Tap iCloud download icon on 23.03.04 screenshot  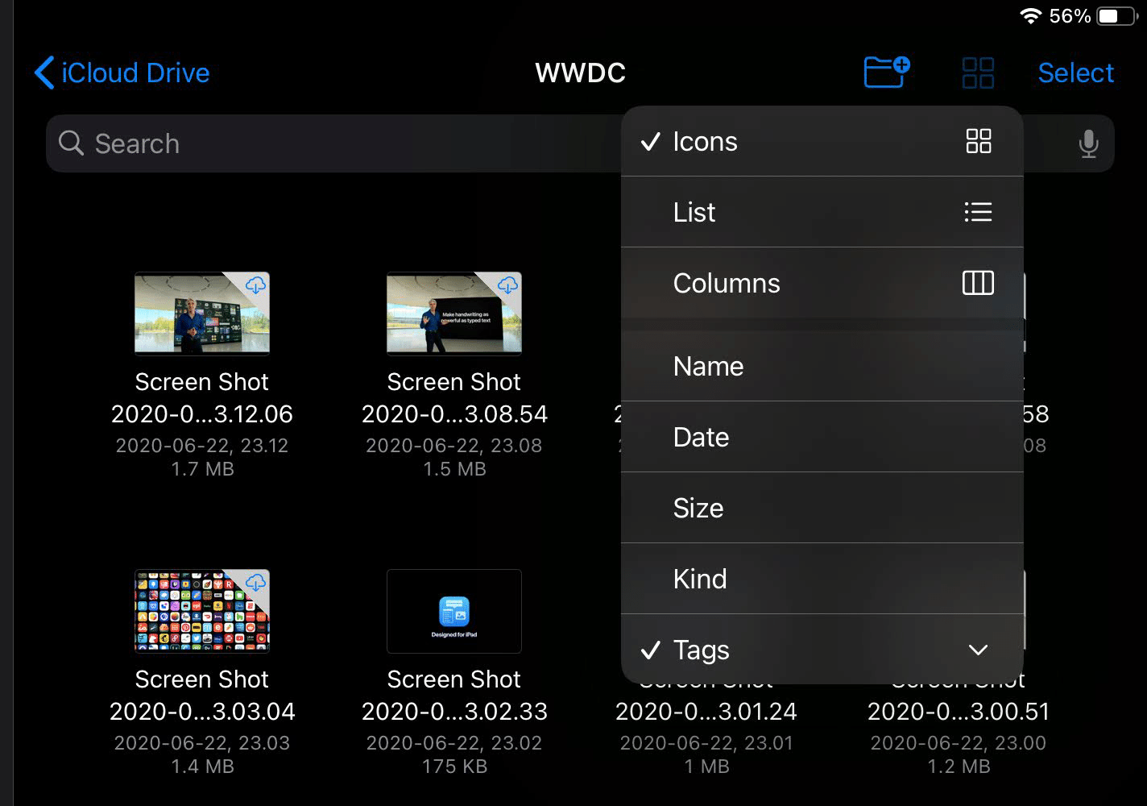pyautogui.click(x=256, y=582)
